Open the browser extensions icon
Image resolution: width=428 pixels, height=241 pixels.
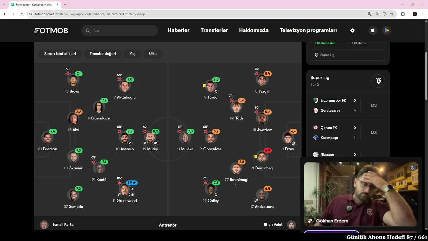pos(403,14)
